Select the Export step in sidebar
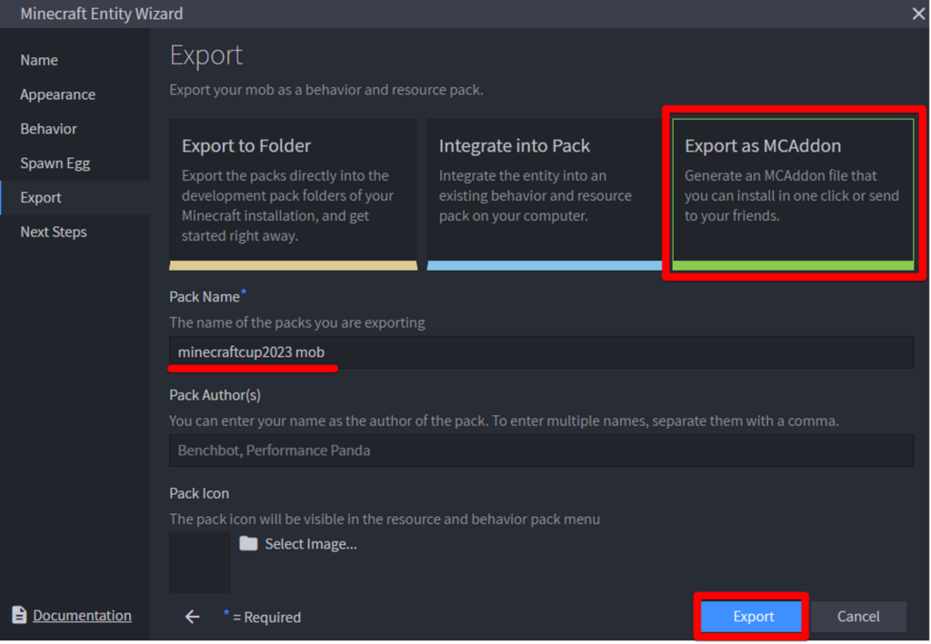The height and width of the screenshot is (644, 931). coord(41,197)
